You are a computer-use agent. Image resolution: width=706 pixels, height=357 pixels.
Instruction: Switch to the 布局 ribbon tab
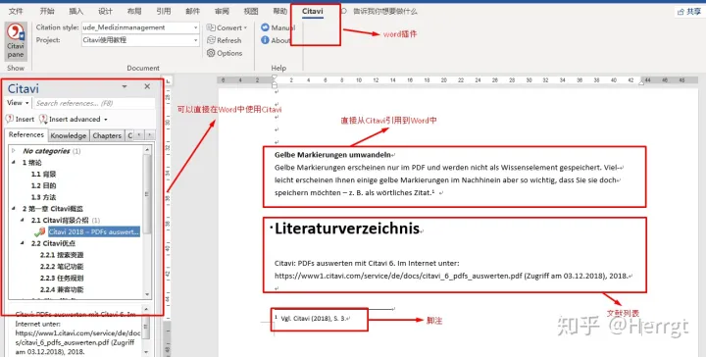[134, 11]
